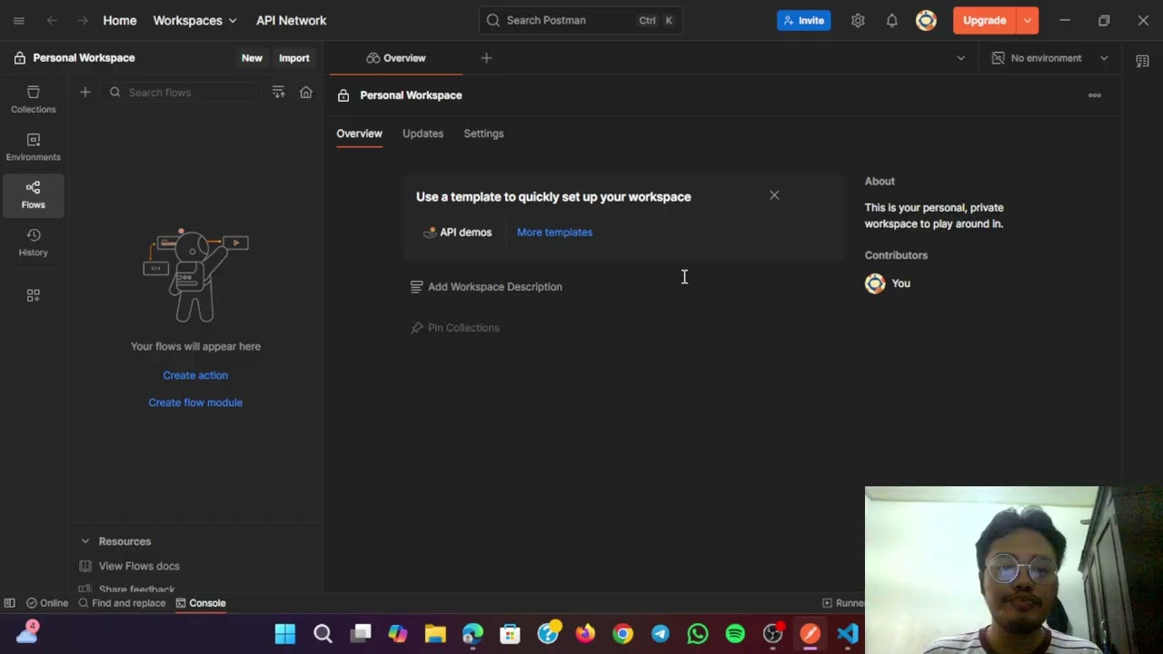
Task: Click the Create flow module link
Action: pos(195,402)
